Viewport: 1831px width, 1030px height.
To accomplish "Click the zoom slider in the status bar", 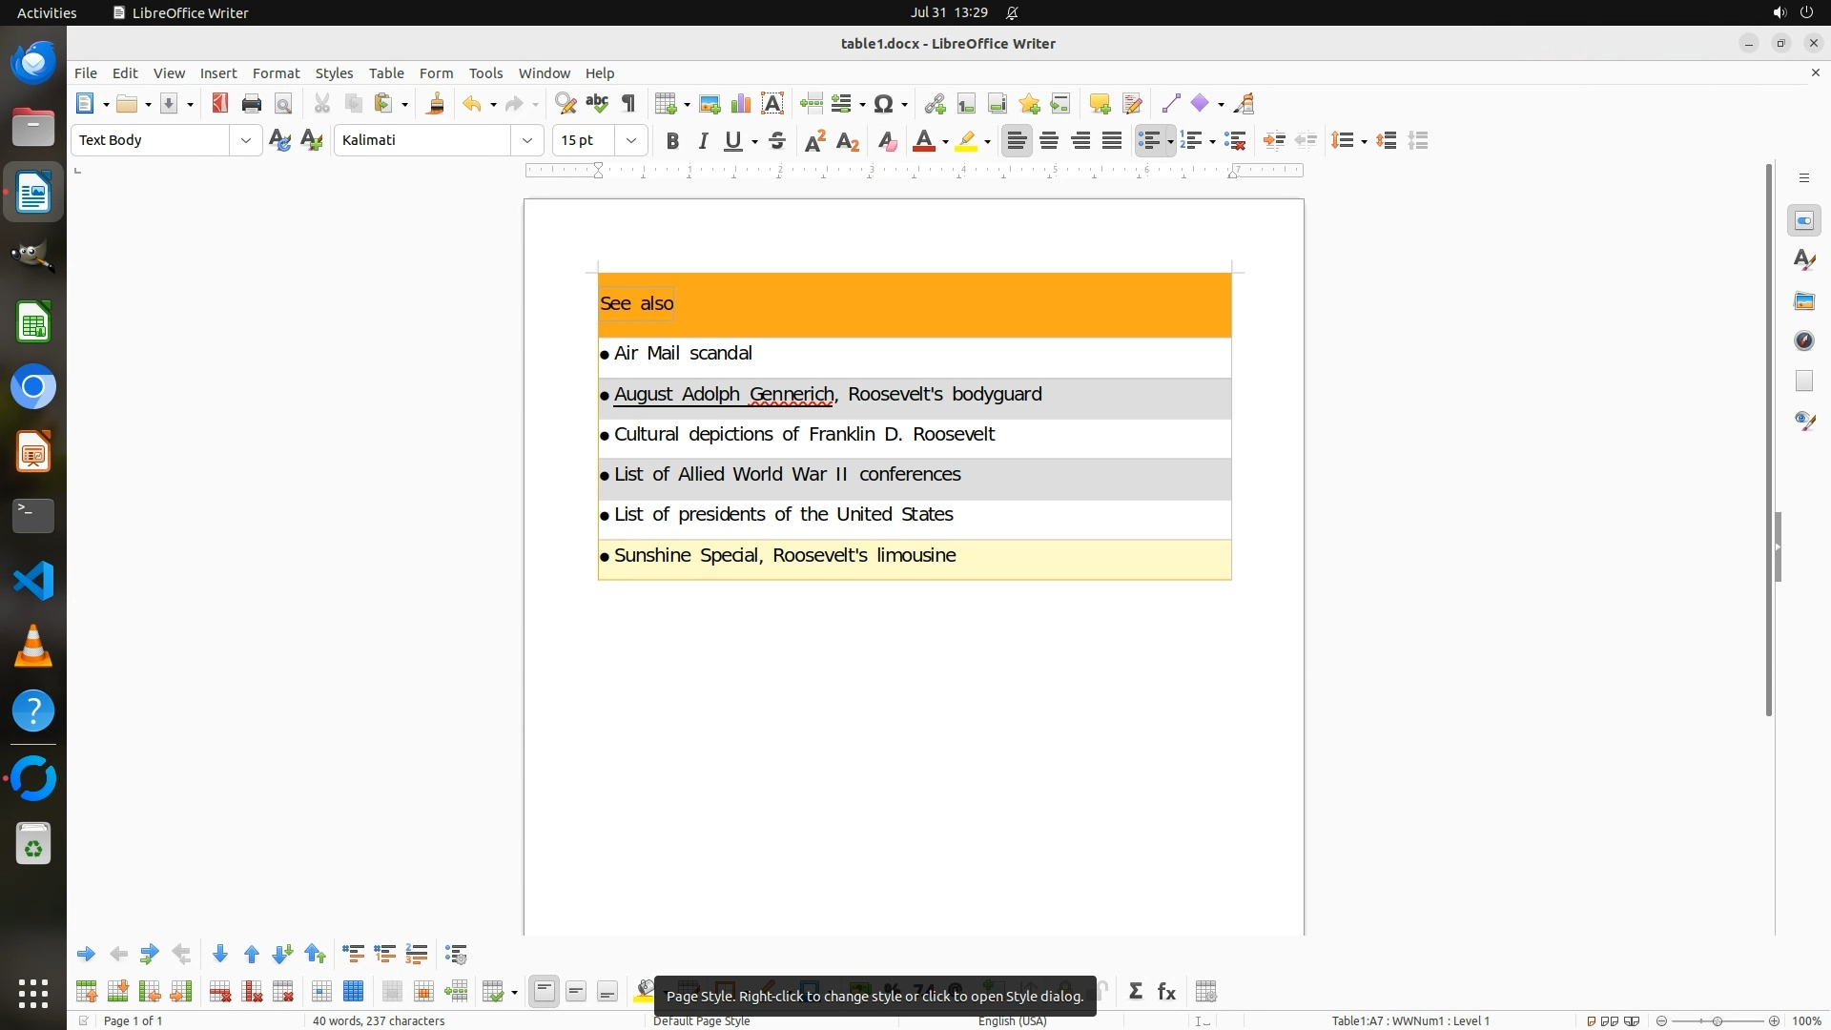I will click(x=1717, y=1020).
